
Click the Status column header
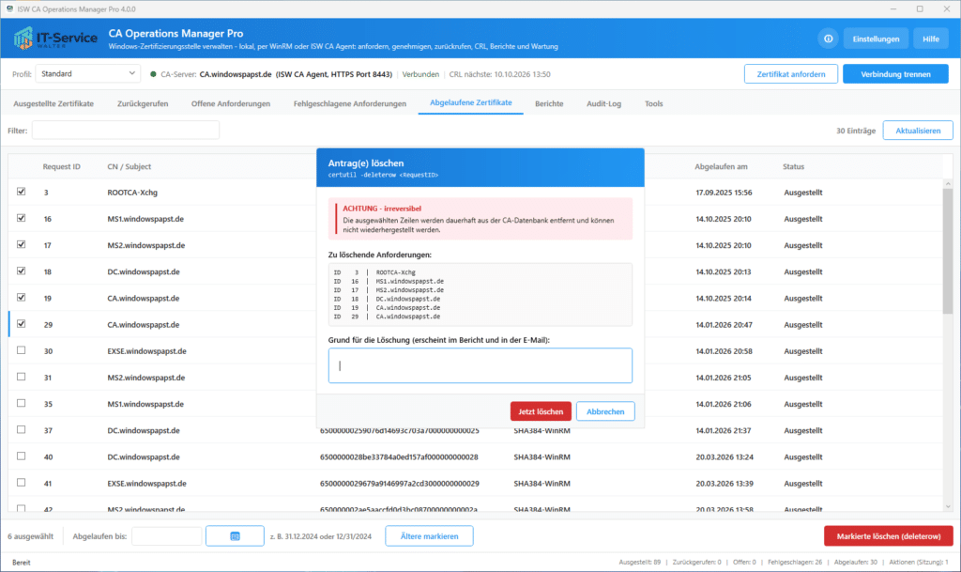[793, 166]
